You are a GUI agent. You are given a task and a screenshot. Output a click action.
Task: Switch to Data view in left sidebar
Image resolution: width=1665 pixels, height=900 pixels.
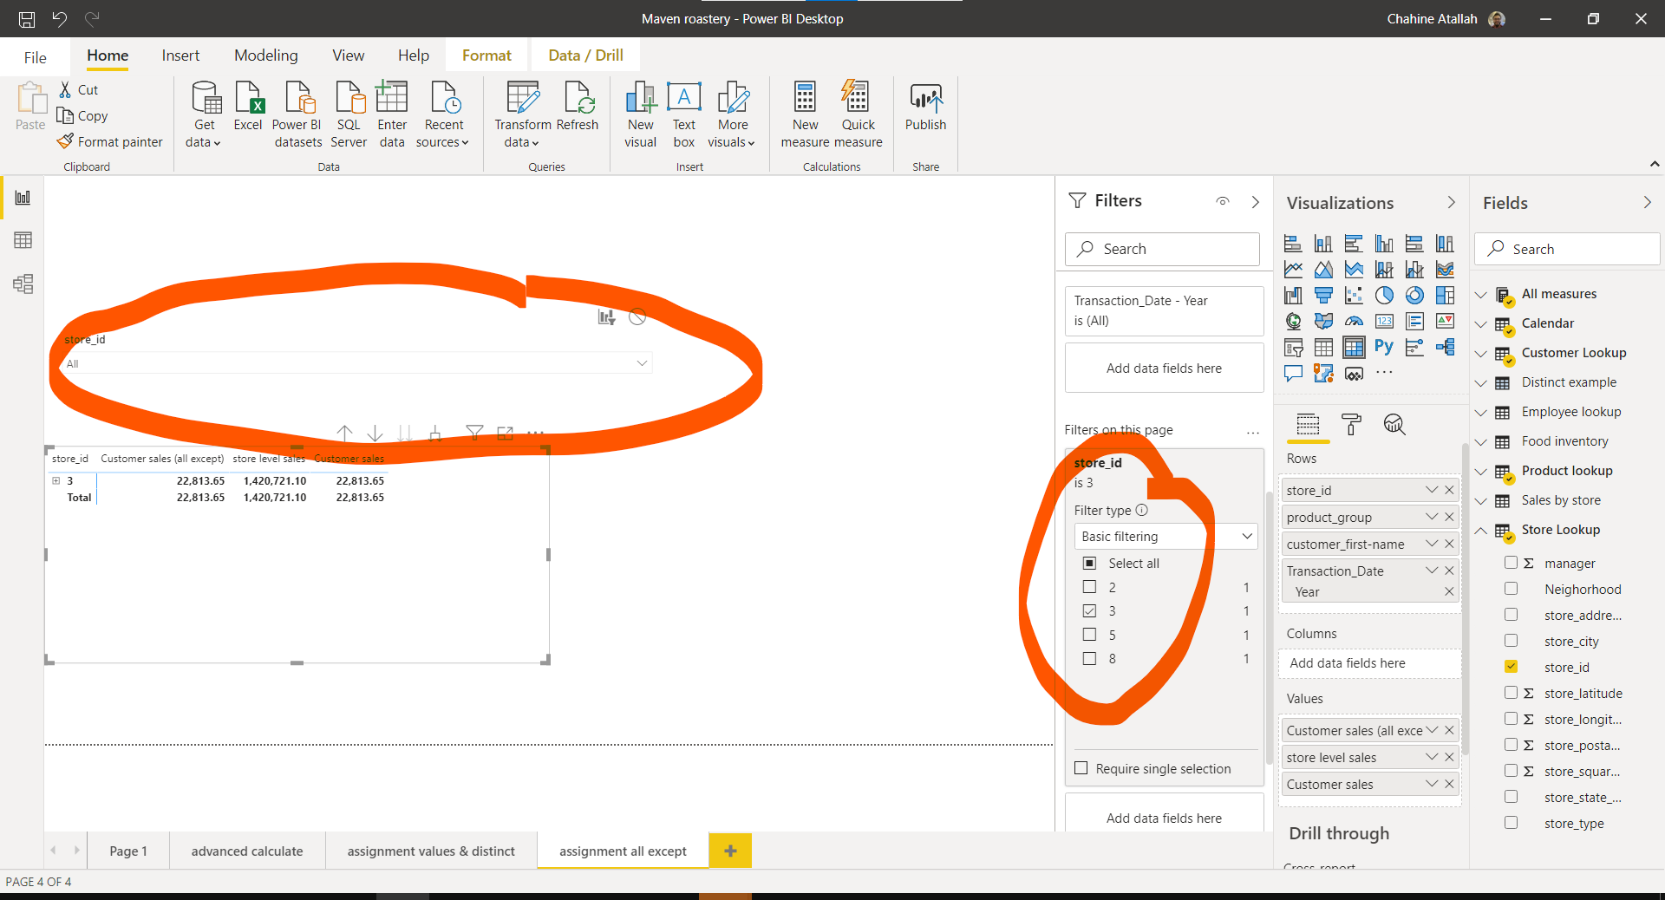[23, 240]
